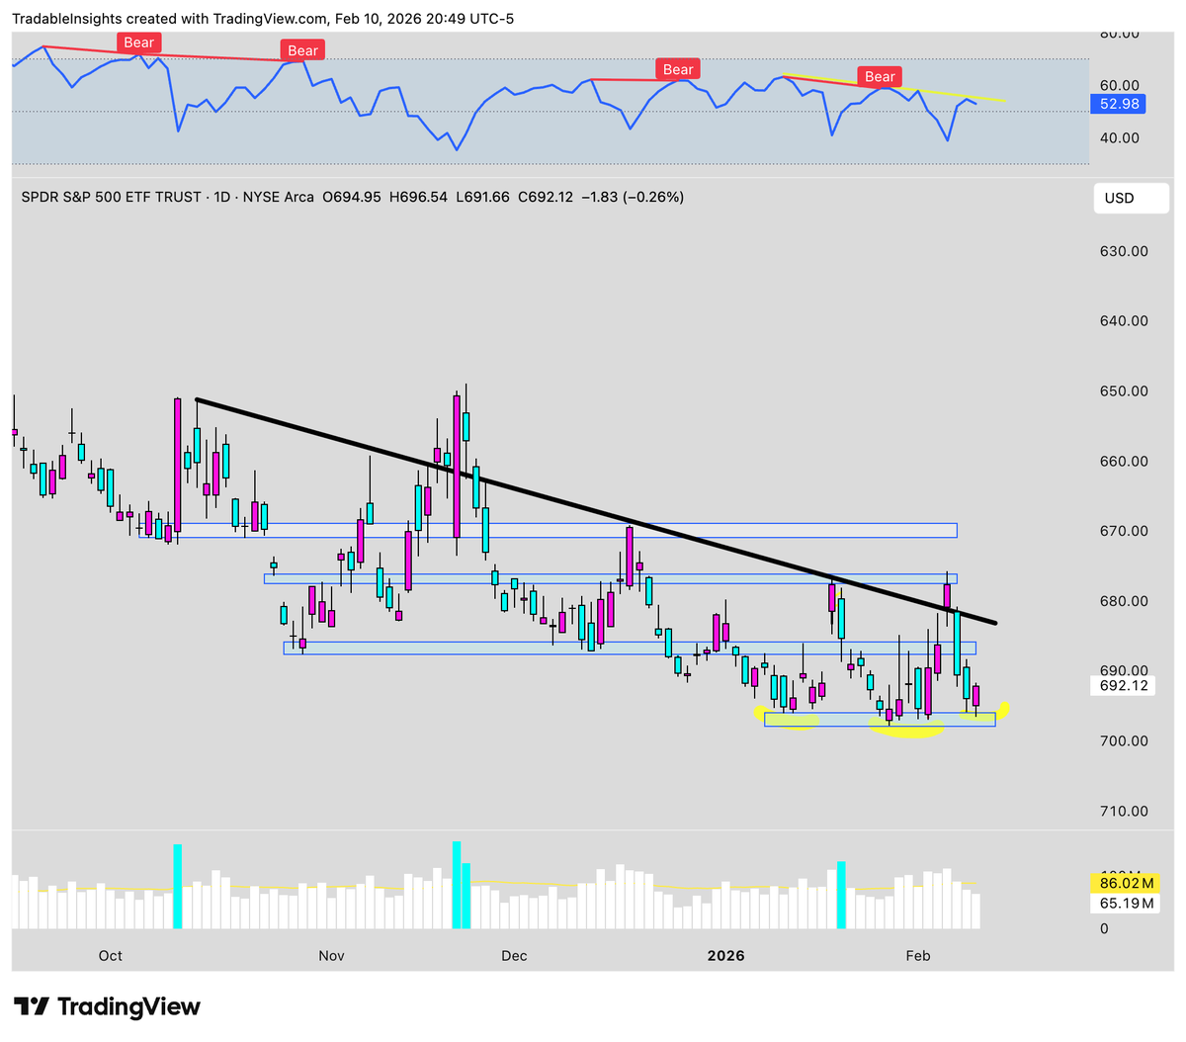Click the 700.00 price axis label
The height and width of the screenshot is (1042, 1186).
[x=1125, y=740]
